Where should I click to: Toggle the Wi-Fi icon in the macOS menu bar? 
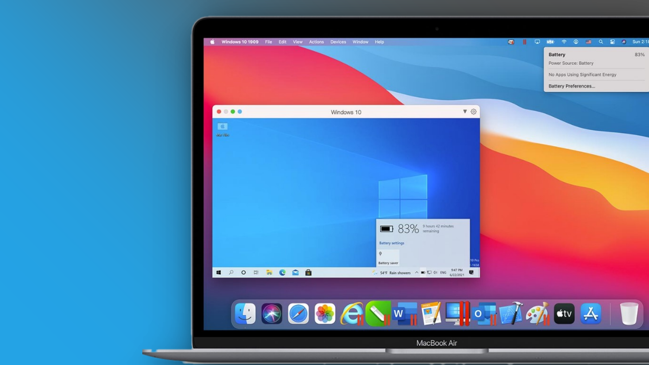(x=564, y=42)
